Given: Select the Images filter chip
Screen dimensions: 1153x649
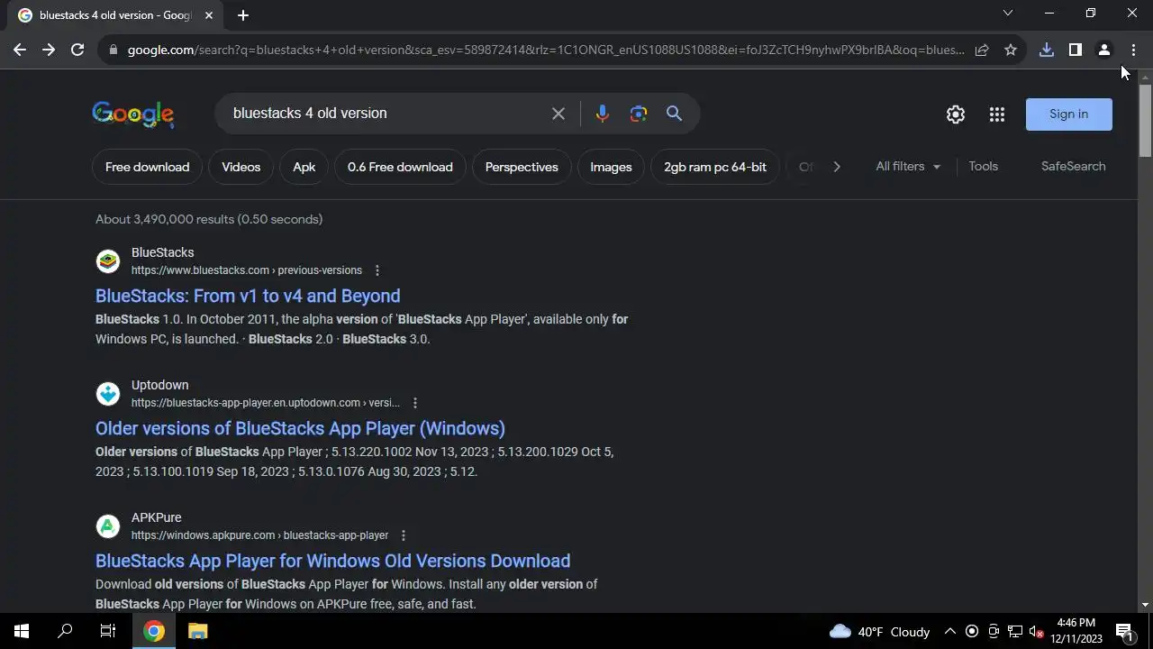Looking at the screenshot, I should coord(611,167).
